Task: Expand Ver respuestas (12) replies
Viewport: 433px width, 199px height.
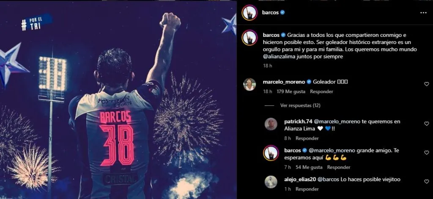Action: pos(300,105)
